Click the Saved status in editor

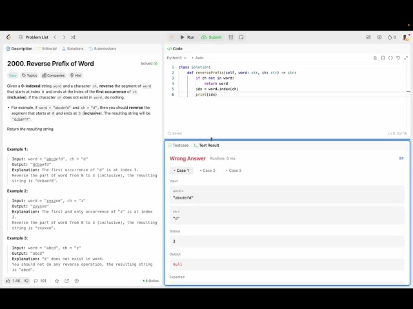point(175,133)
